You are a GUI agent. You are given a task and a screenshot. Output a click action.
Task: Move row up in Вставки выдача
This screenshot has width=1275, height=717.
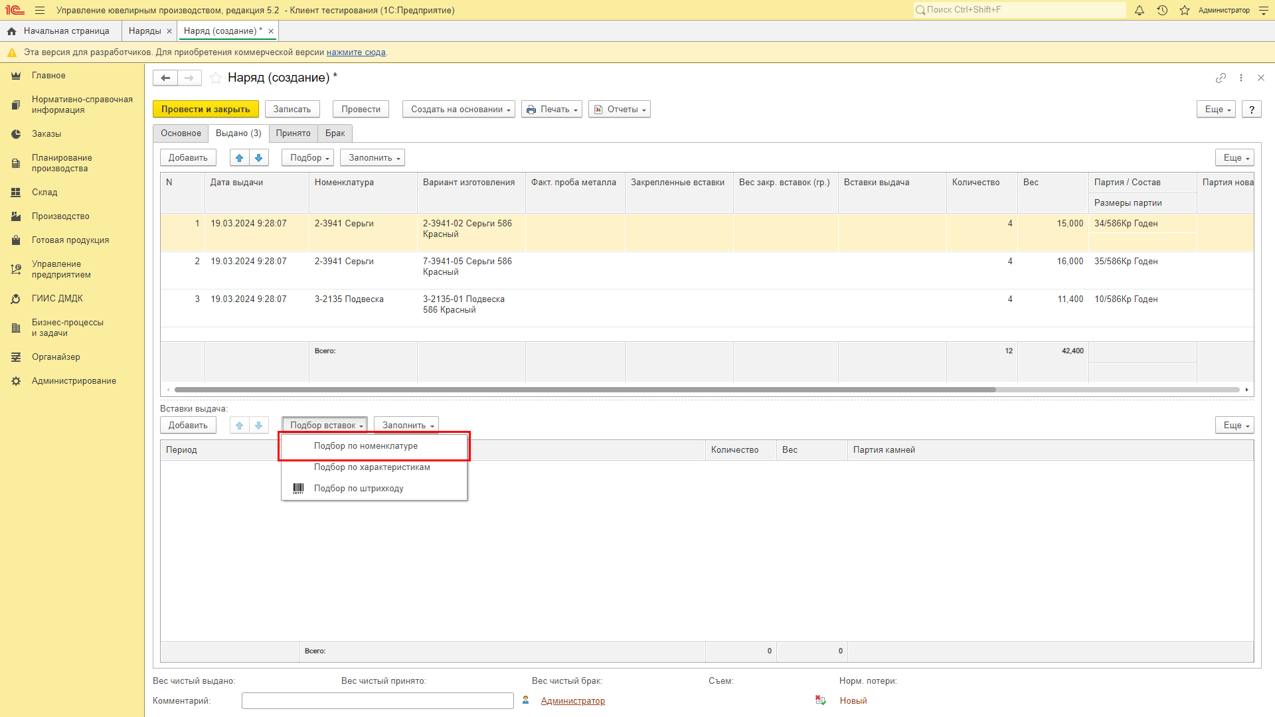pos(240,426)
